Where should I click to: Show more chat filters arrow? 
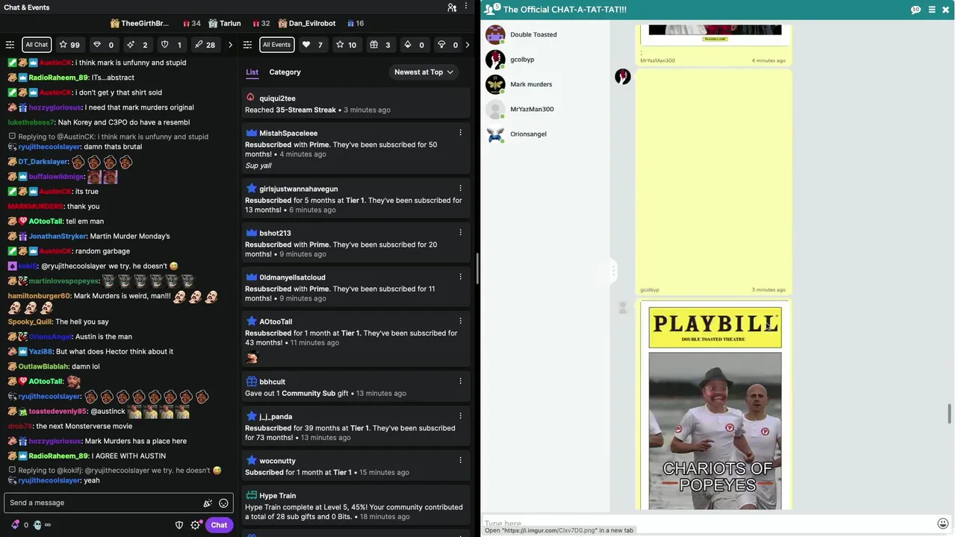(230, 45)
